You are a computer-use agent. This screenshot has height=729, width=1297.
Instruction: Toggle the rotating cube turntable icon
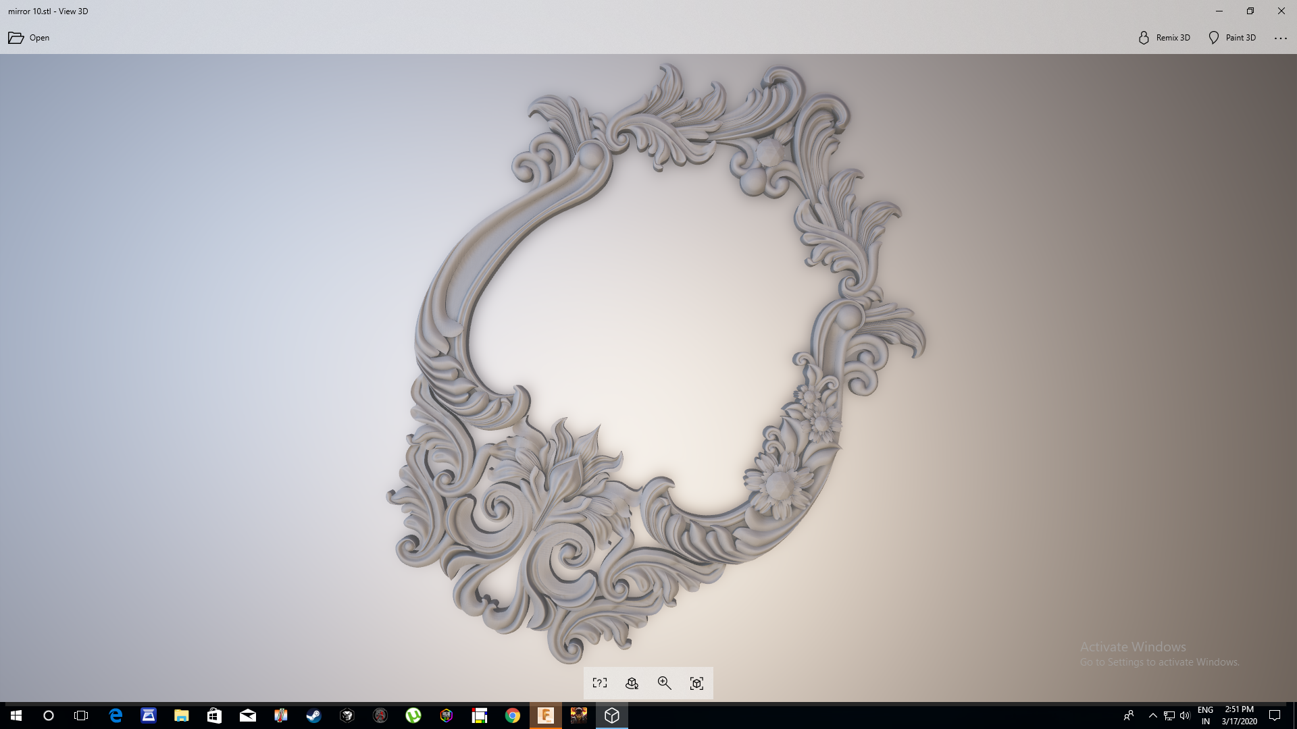pyautogui.click(x=632, y=683)
